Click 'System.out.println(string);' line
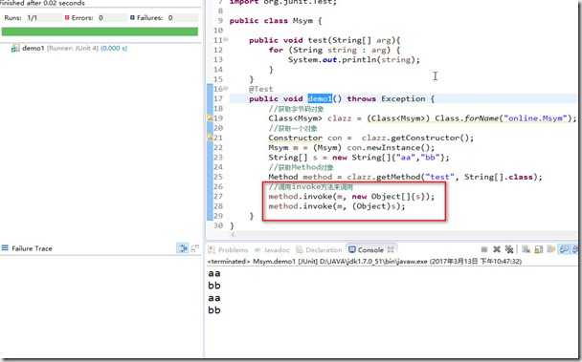Screen dimensions: 582x362 [354, 59]
